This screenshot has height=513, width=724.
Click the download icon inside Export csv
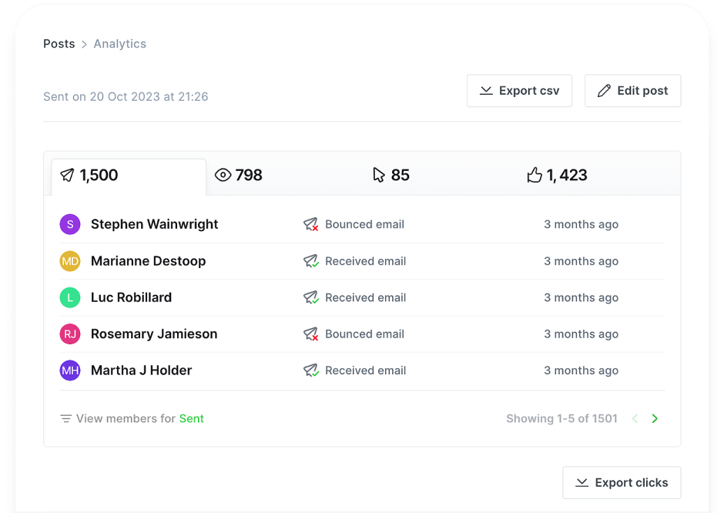pyautogui.click(x=485, y=91)
